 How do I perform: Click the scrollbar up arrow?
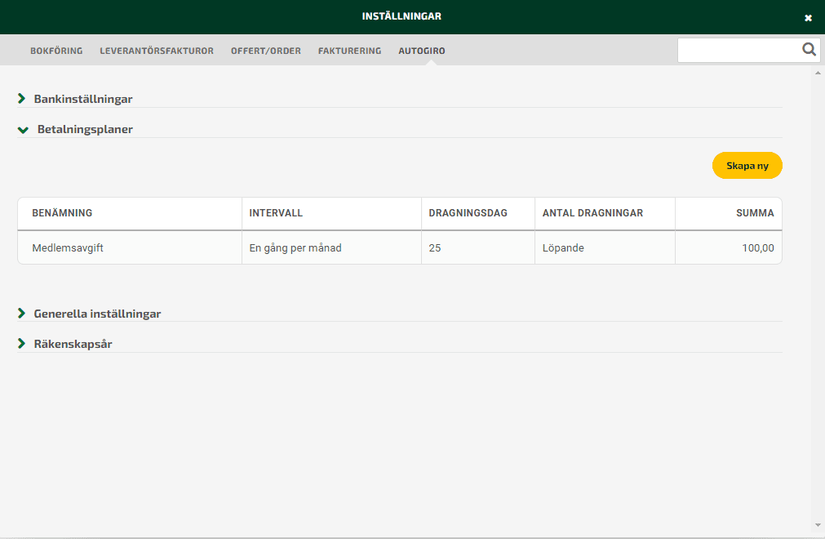(x=818, y=73)
